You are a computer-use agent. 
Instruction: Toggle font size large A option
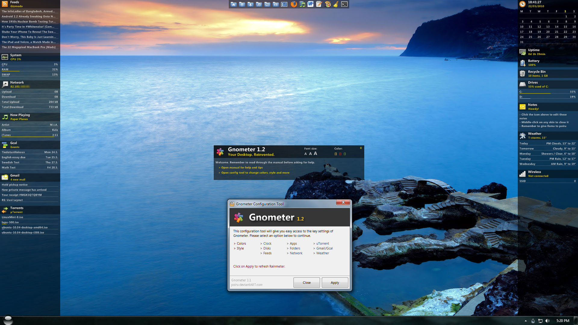[315, 154]
